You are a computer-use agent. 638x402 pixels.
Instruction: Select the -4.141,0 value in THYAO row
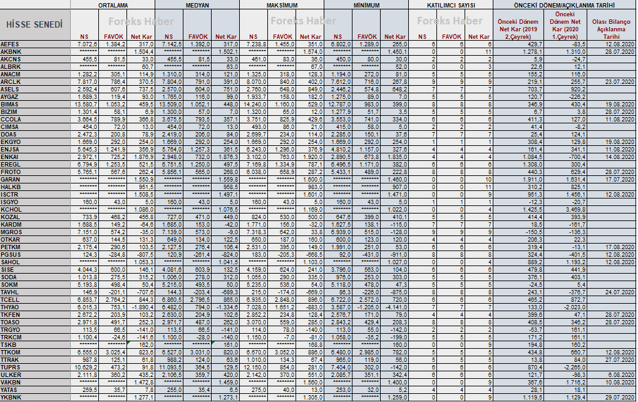pos(395,307)
